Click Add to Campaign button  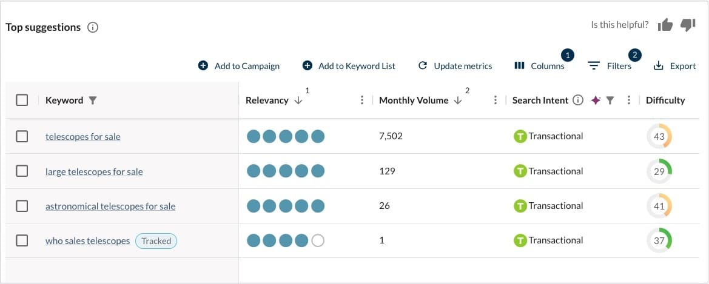pyautogui.click(x=239, y=66)
